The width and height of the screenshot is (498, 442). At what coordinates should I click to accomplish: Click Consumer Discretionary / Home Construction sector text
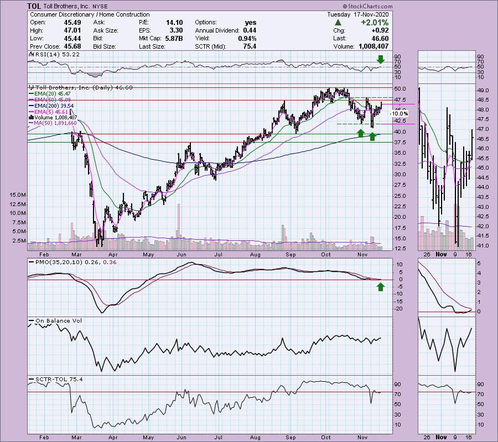[x=90, y=14]
